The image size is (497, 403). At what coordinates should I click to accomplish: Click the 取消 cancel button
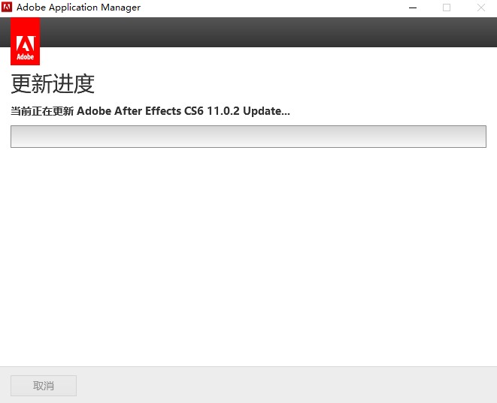click(44, 386)
